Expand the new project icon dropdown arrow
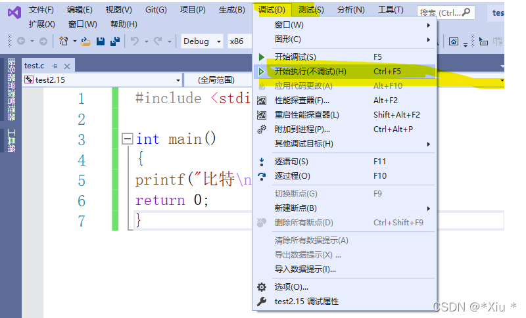The image size is (526, 318). point(74,41)
